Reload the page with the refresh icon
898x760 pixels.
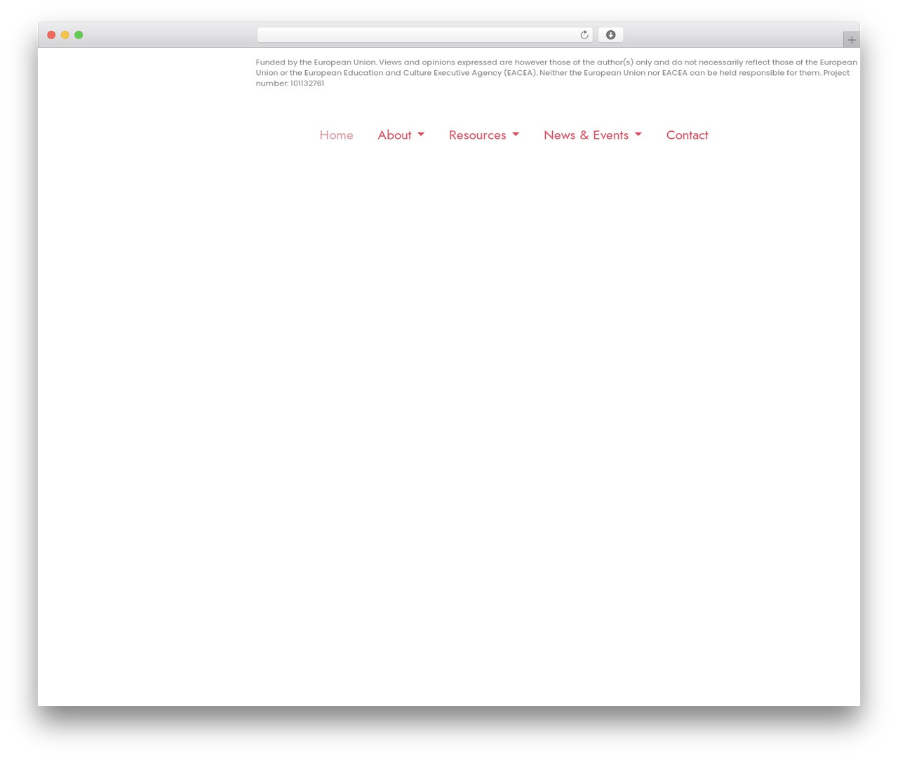pos(584,35)
